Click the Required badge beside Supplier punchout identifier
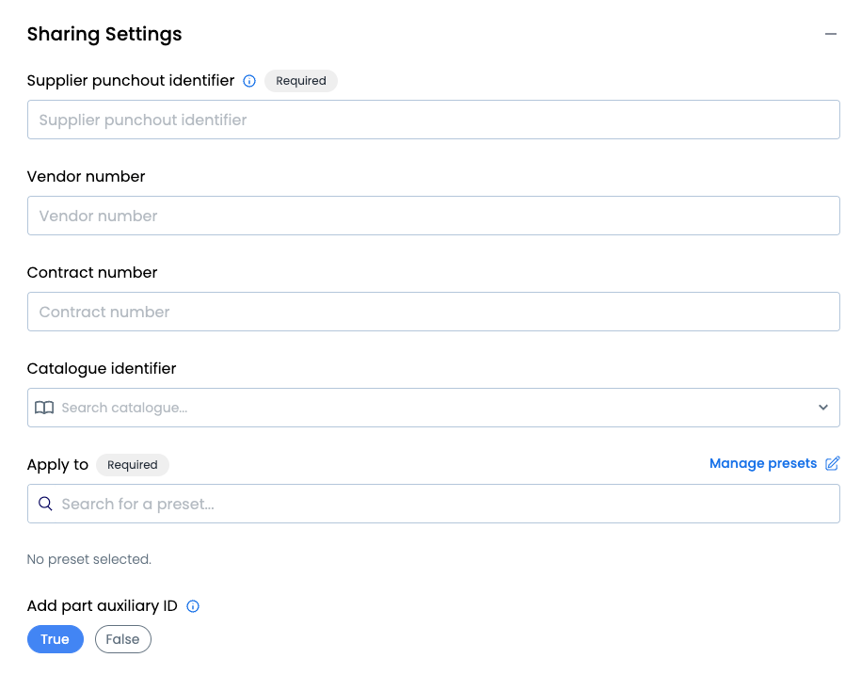Image resolution: width=861 pixels, height=674 pixels. (301, 81)
